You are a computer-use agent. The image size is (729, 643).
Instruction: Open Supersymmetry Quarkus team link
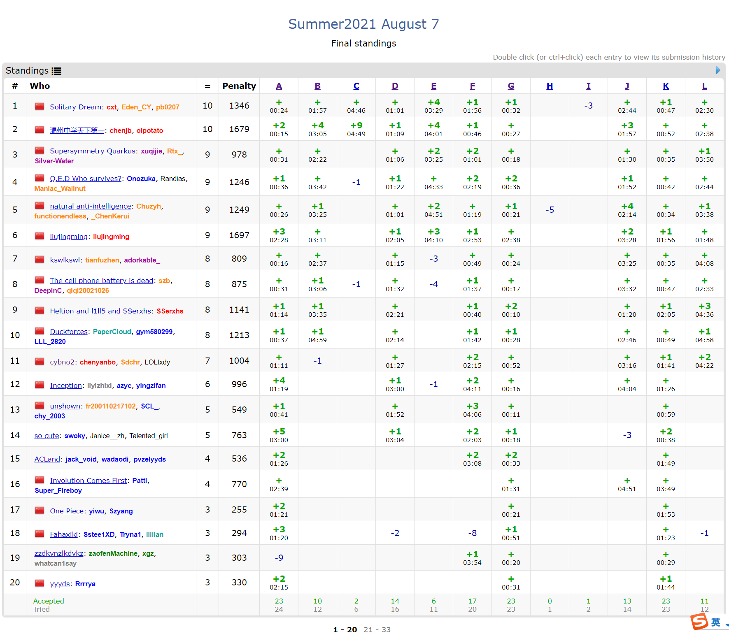click(92, 151)
